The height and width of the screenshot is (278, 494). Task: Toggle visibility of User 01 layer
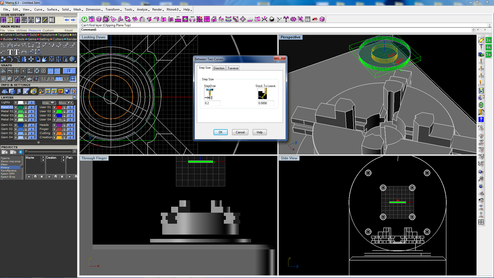[70, 107]
